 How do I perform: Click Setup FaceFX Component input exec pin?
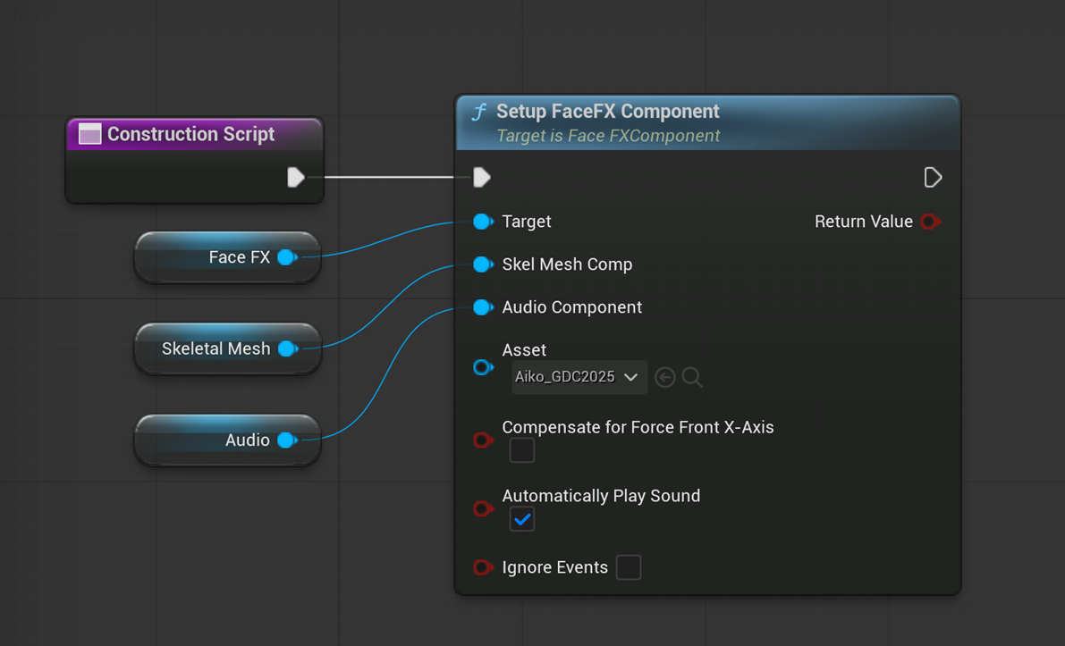[482, 177]
